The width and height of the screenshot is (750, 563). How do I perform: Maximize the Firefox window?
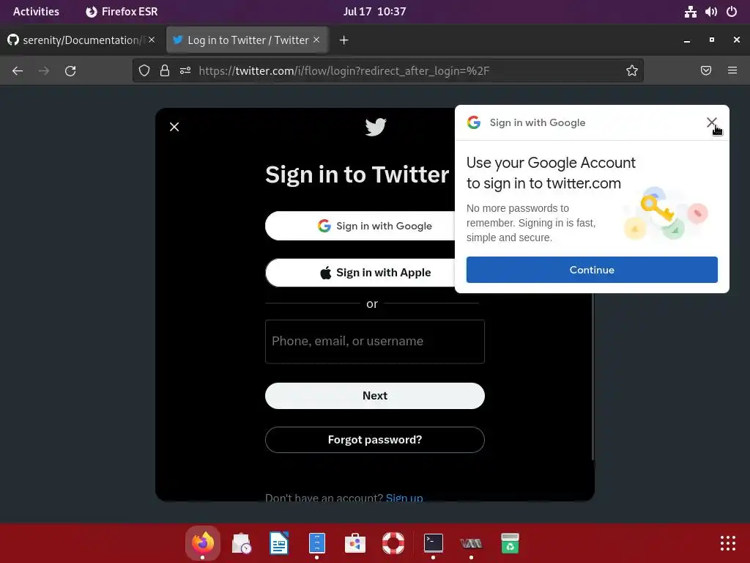tap(712, 40)
